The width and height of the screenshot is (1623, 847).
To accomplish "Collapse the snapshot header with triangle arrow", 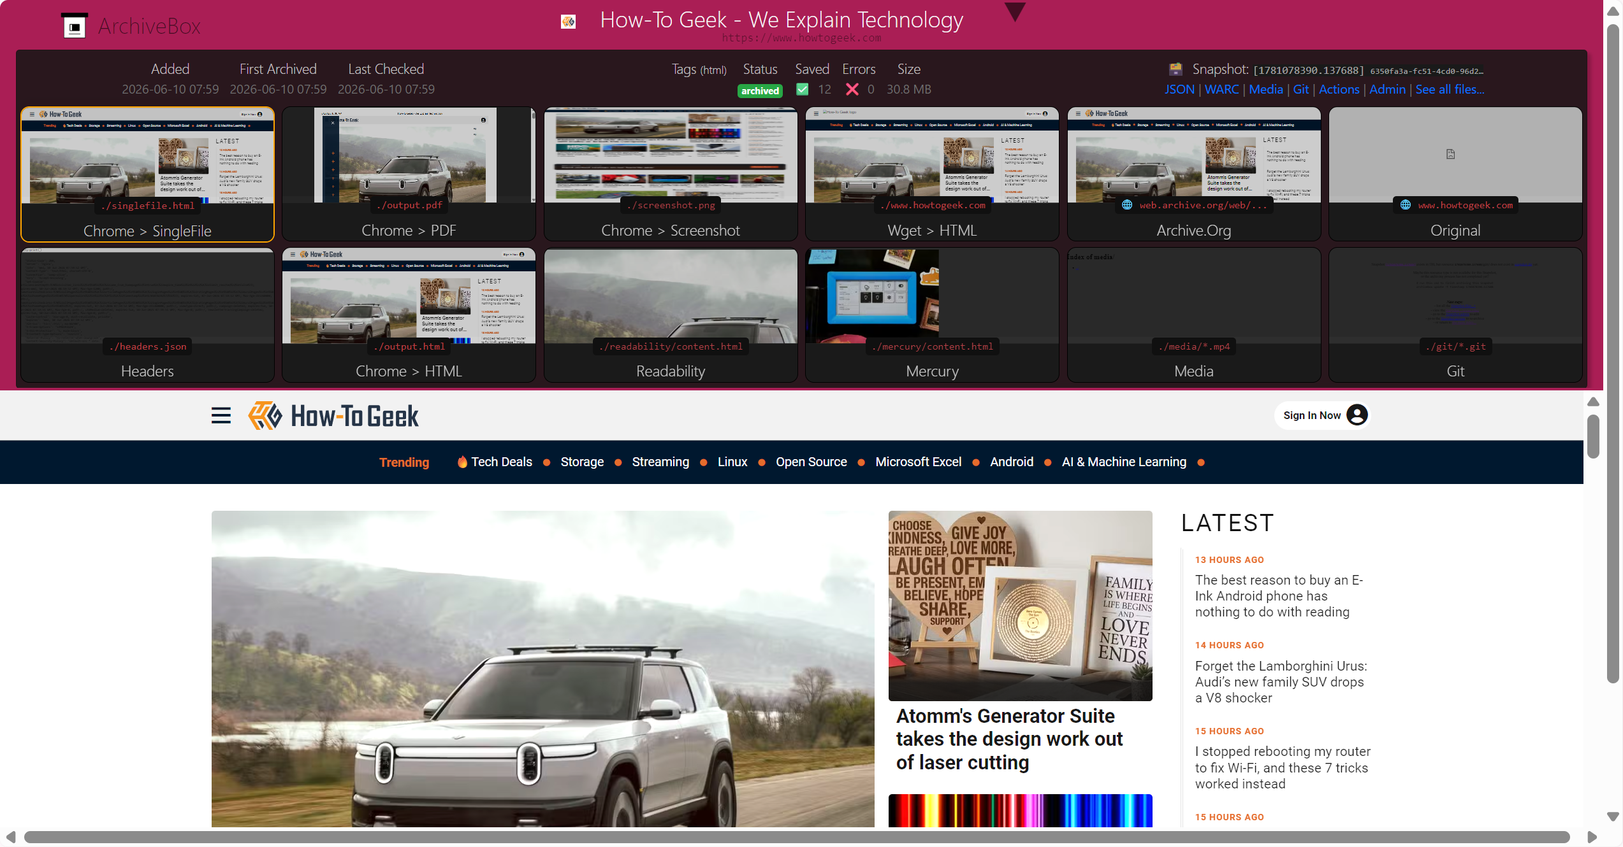I will point(1014,11).
